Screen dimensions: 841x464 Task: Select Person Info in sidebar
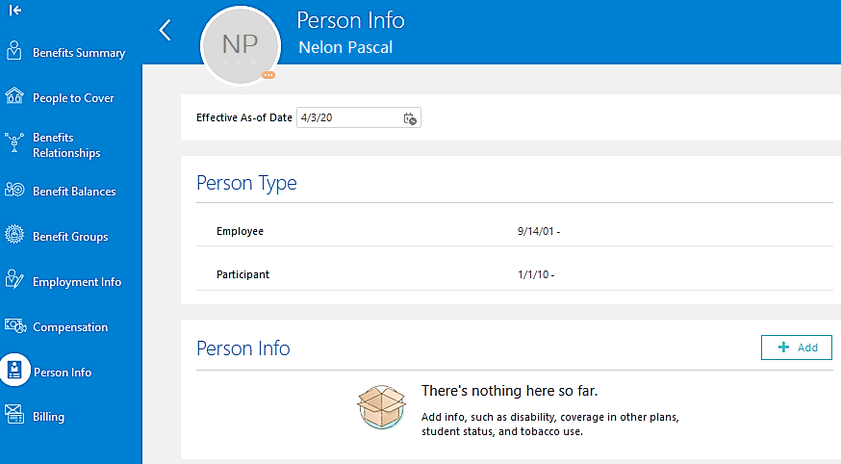click(63, 373)
